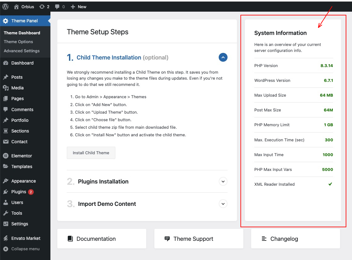Image resolution: width=352 pixels, height=260 pixels.
Task: Click the Sections icon
Action: click(x=6, y=131)
